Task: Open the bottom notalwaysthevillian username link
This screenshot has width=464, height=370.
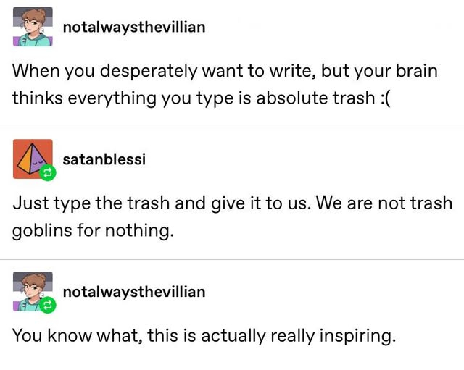Action: pyautogui.click(x=134, y=292)
